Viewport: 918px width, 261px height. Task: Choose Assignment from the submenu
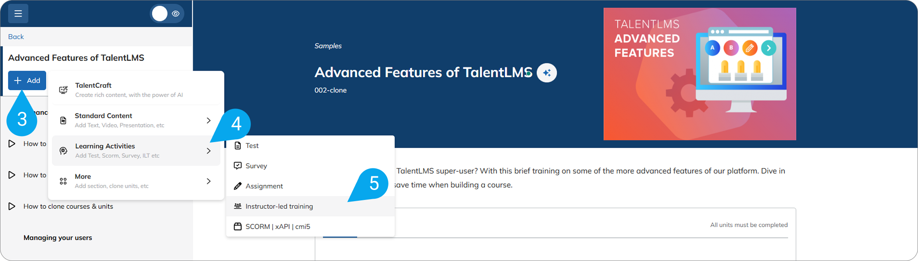pyautogui.click(x=310, y=186)
